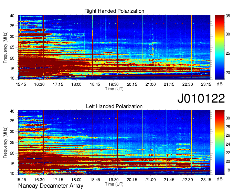The image size is (234, 190).
Task: Click the 18:45 time tick of Right Handed plot
Action: click(95, 84)
